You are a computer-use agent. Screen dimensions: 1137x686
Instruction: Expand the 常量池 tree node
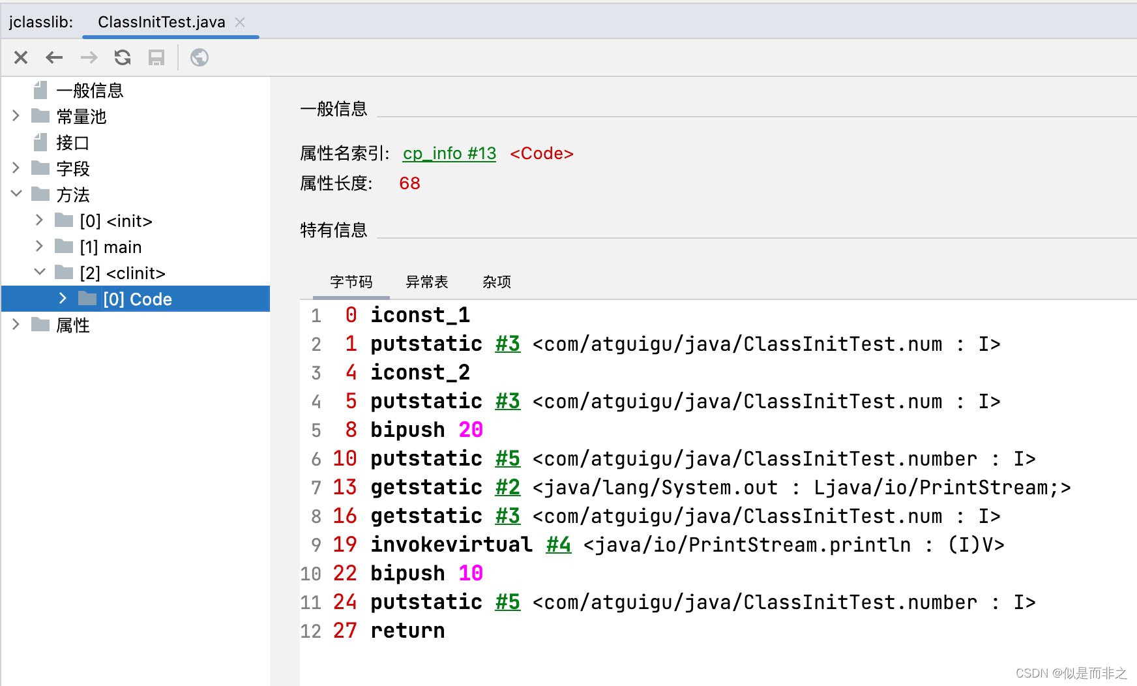(15, 115)
